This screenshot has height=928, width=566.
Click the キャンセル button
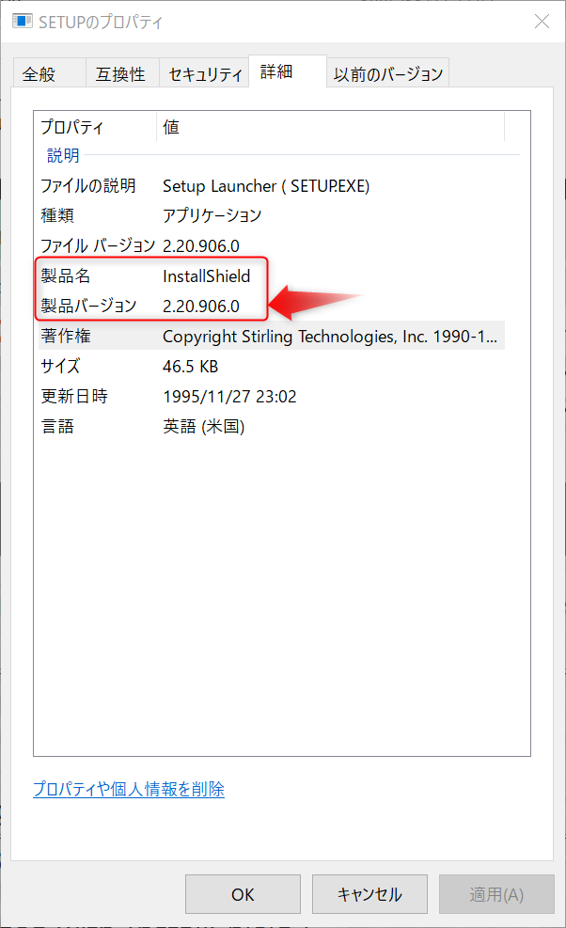click(x=369, y=893)
